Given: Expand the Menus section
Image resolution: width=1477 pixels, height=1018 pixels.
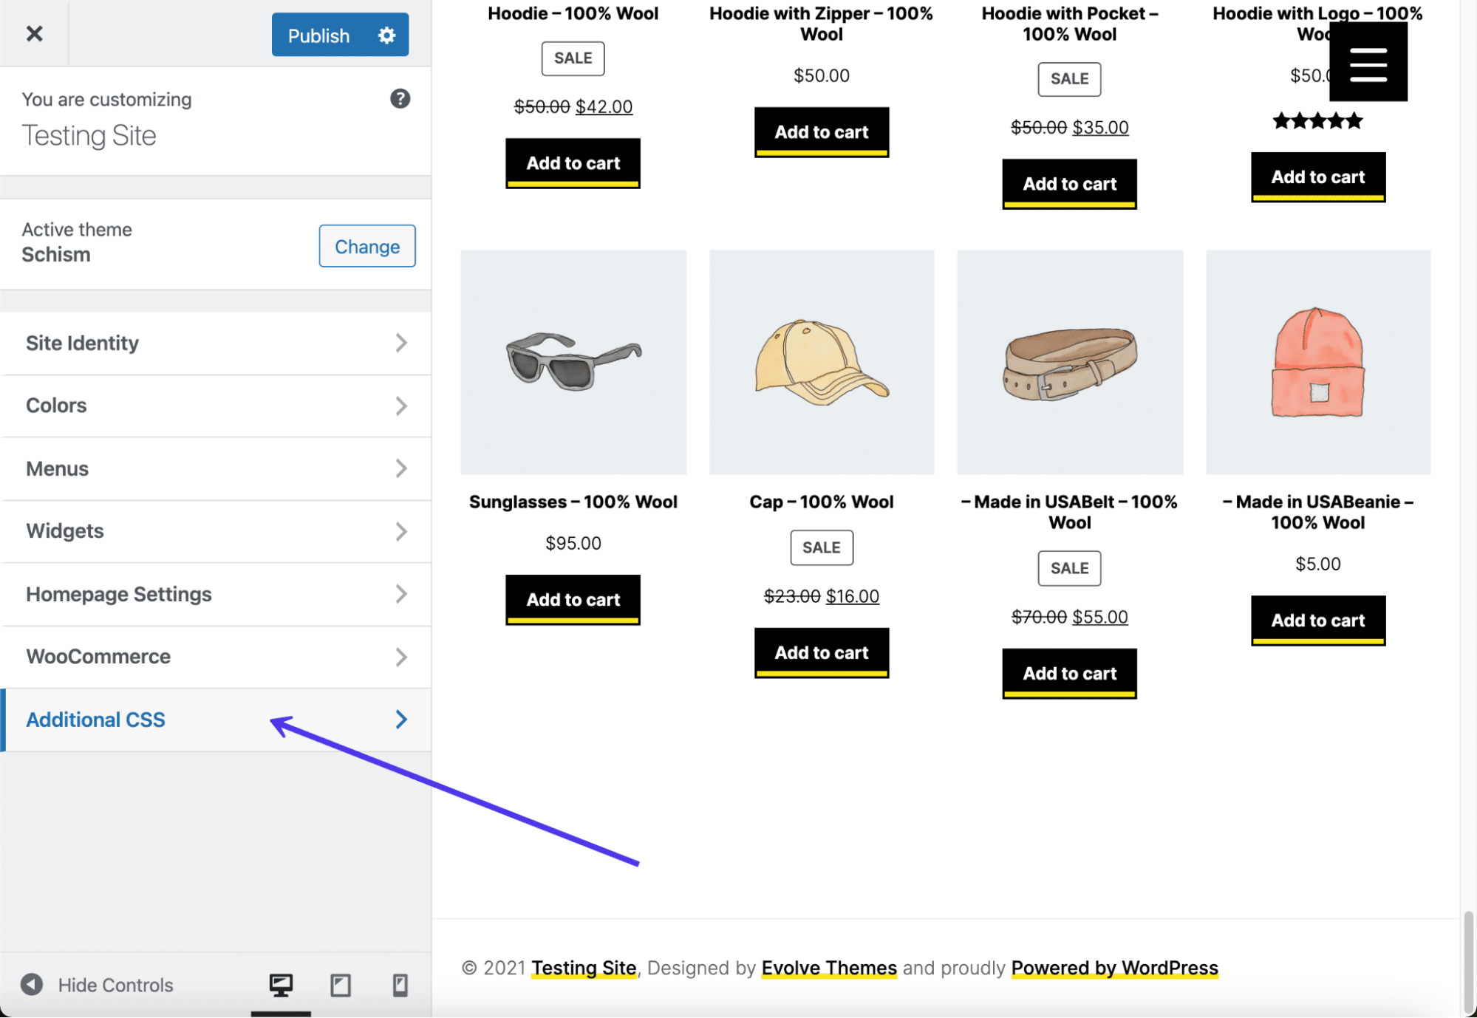Looking at the screenshot, I should (x=216, y=467).
